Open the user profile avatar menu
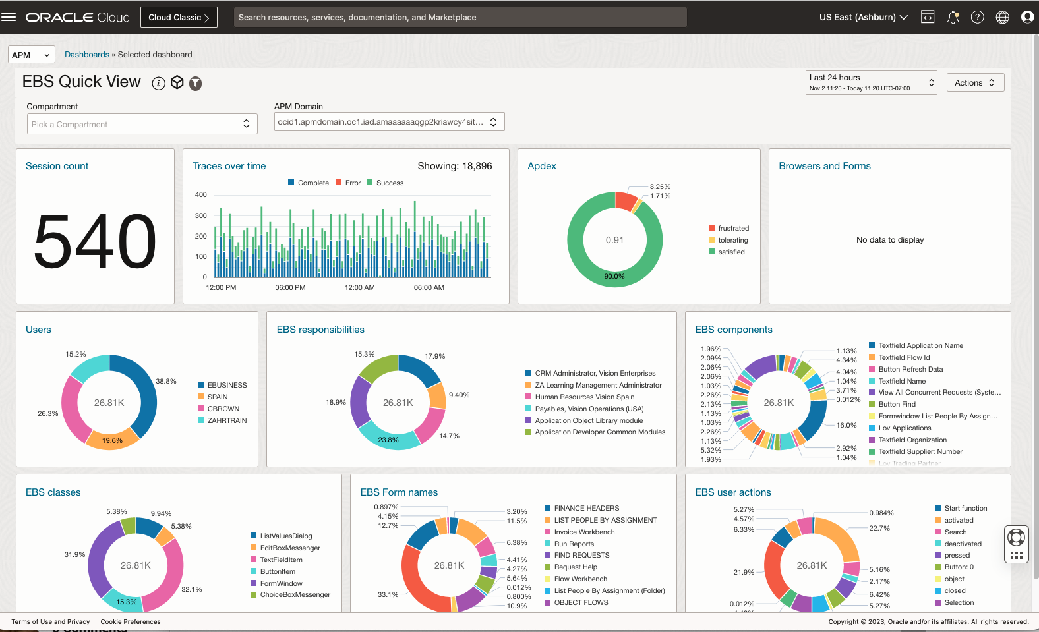The image size is (1039, 632). click(1027, 17)
